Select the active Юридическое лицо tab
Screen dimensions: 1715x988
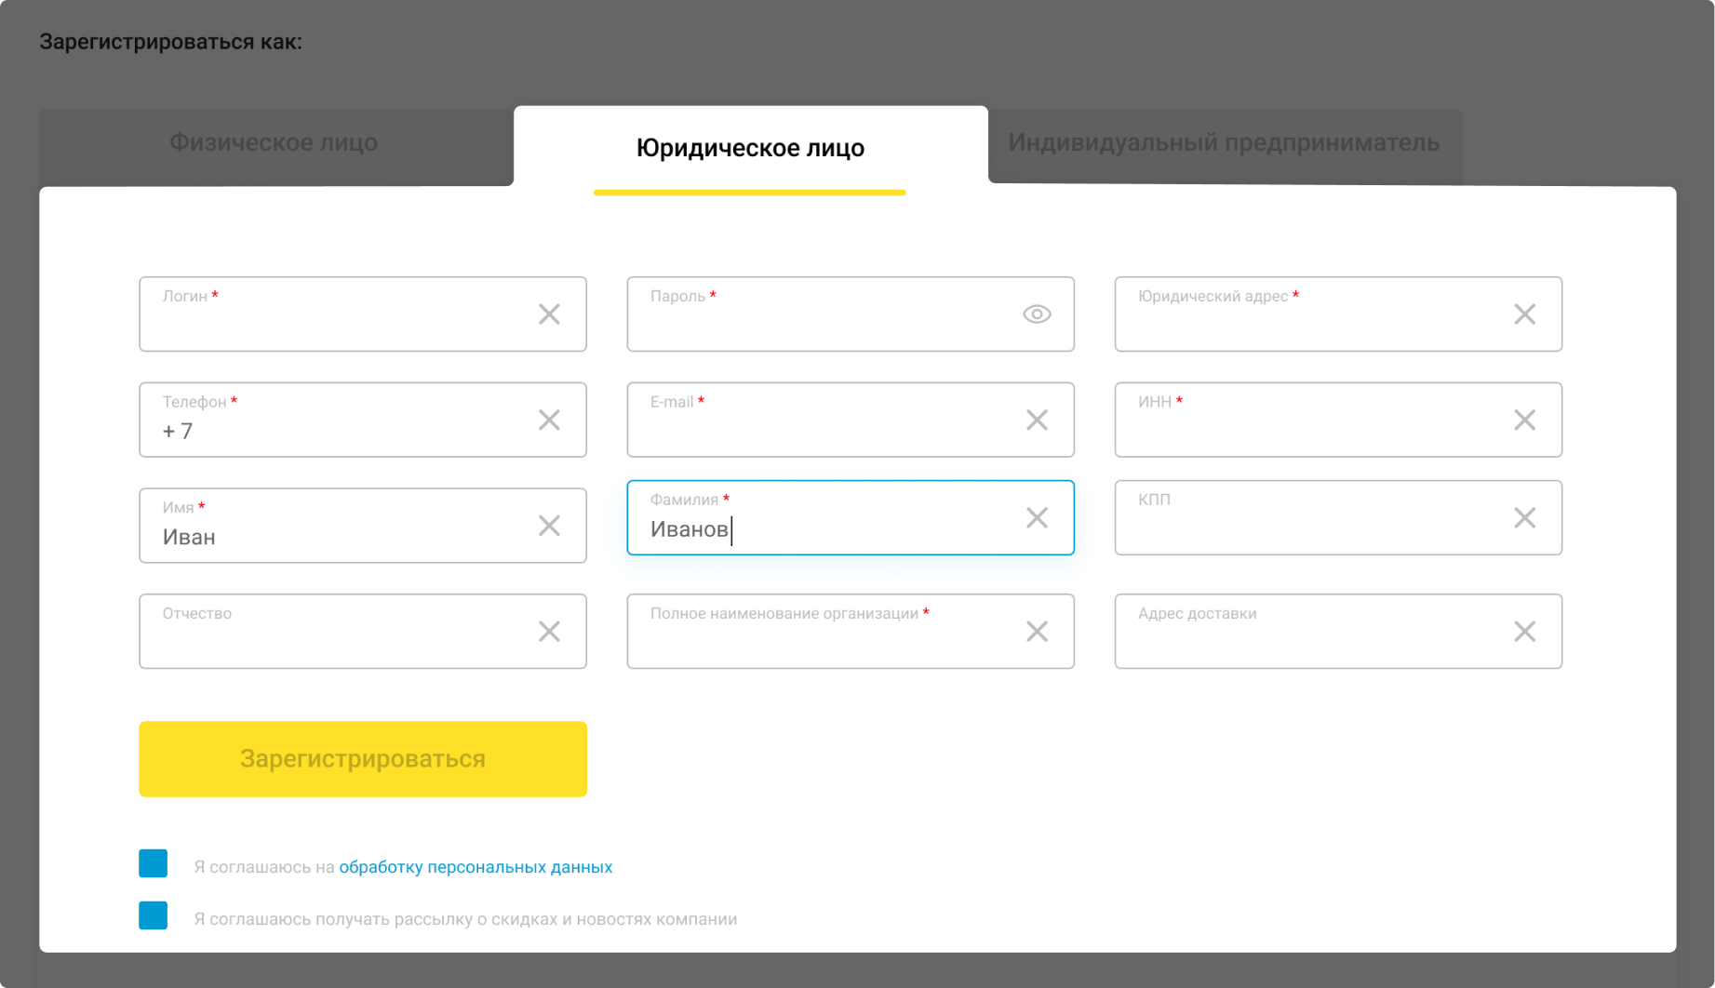pos(749,147)
